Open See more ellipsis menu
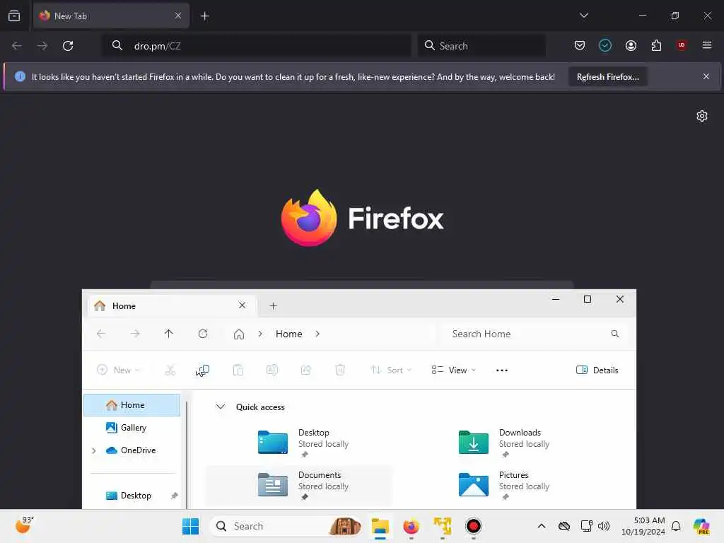The width and height of the screenshot is (724, 543). tap(502, 370)
